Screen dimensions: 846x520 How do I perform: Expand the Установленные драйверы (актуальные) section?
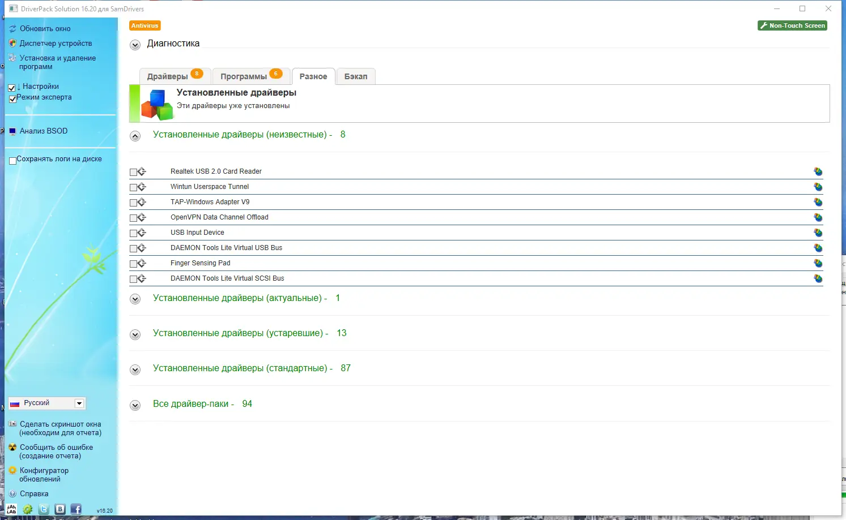(x=135, y=299)
